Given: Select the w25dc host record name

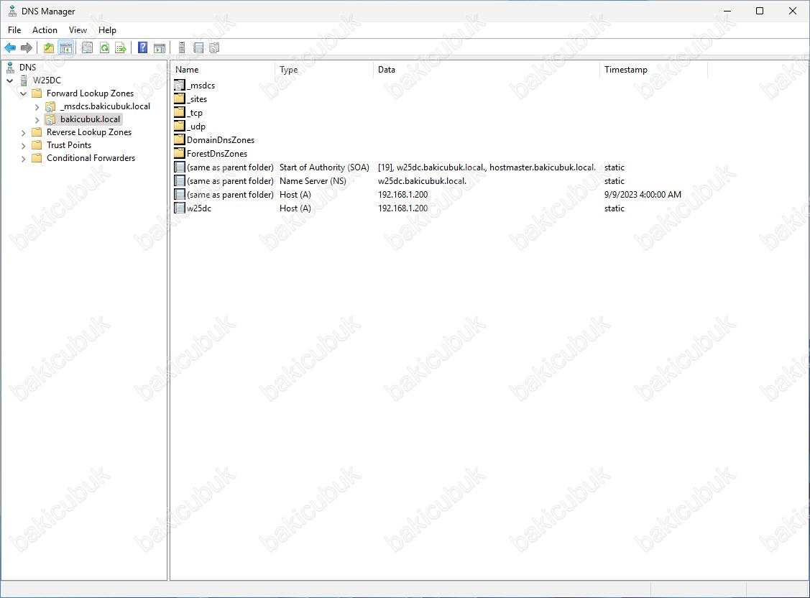Looking at the screenshot, I should (x=199, y=208).
